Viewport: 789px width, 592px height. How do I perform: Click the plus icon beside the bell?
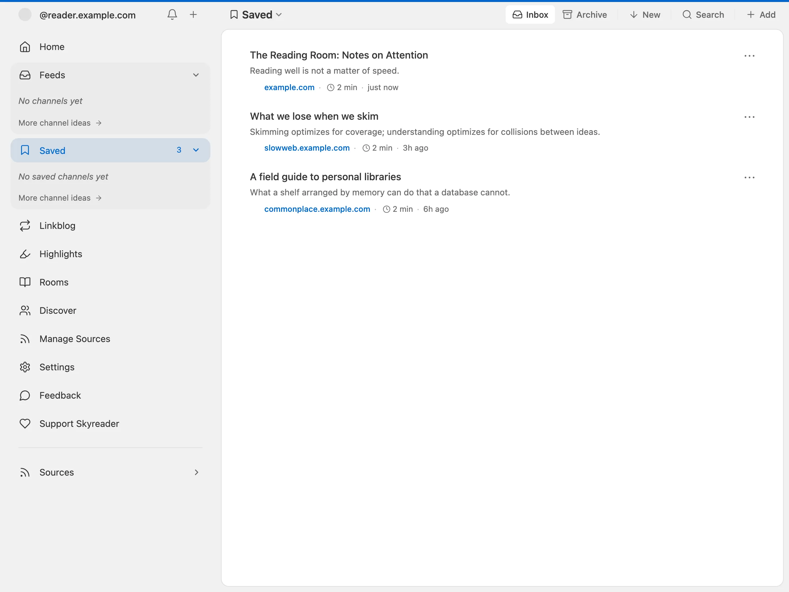(x=193, y=14)
